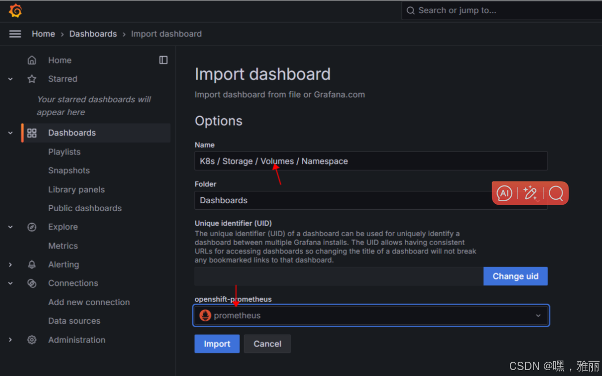This screenshot has height=376, width=602.
Task: Click the Search or jump to field
Action: 502,10
